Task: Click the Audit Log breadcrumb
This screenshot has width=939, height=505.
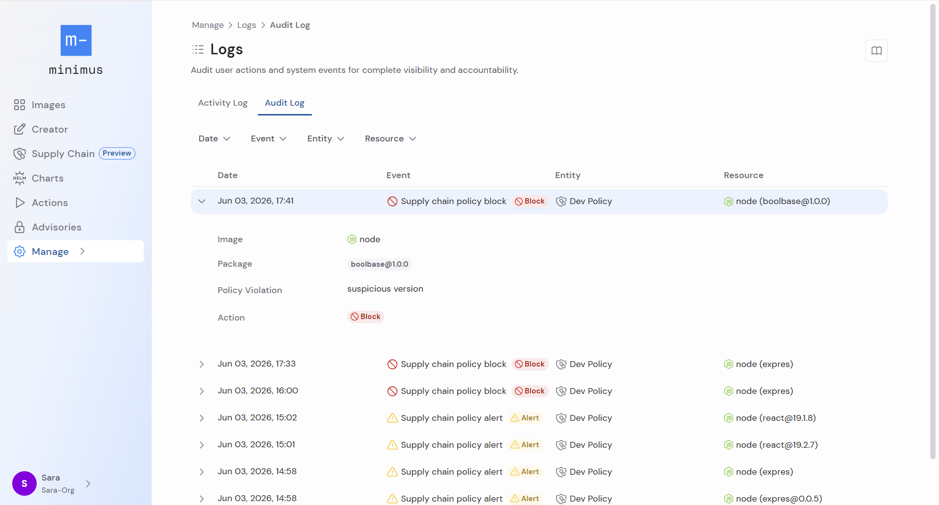Action: (290, 25)
